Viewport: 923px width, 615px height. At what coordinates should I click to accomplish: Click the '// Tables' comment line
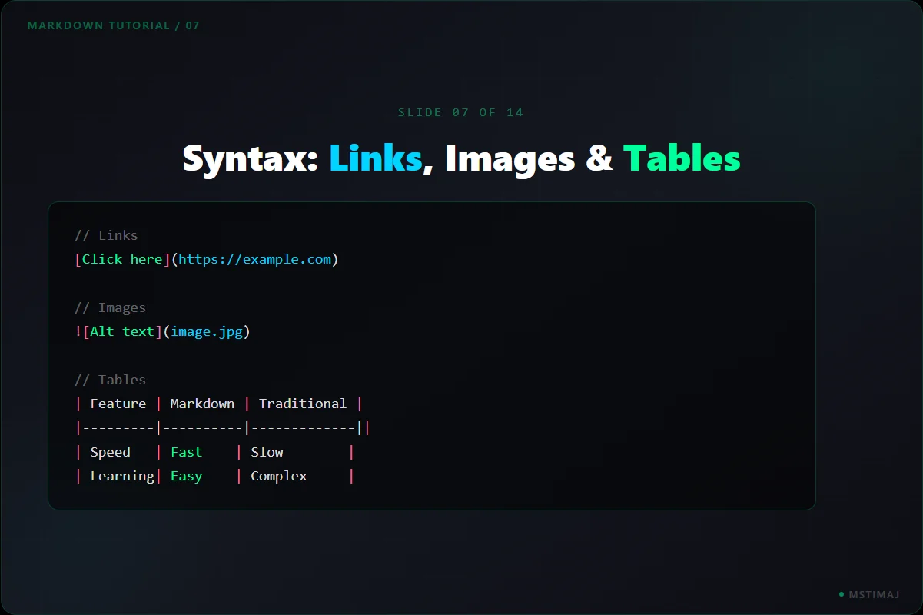tap(110, 380)
